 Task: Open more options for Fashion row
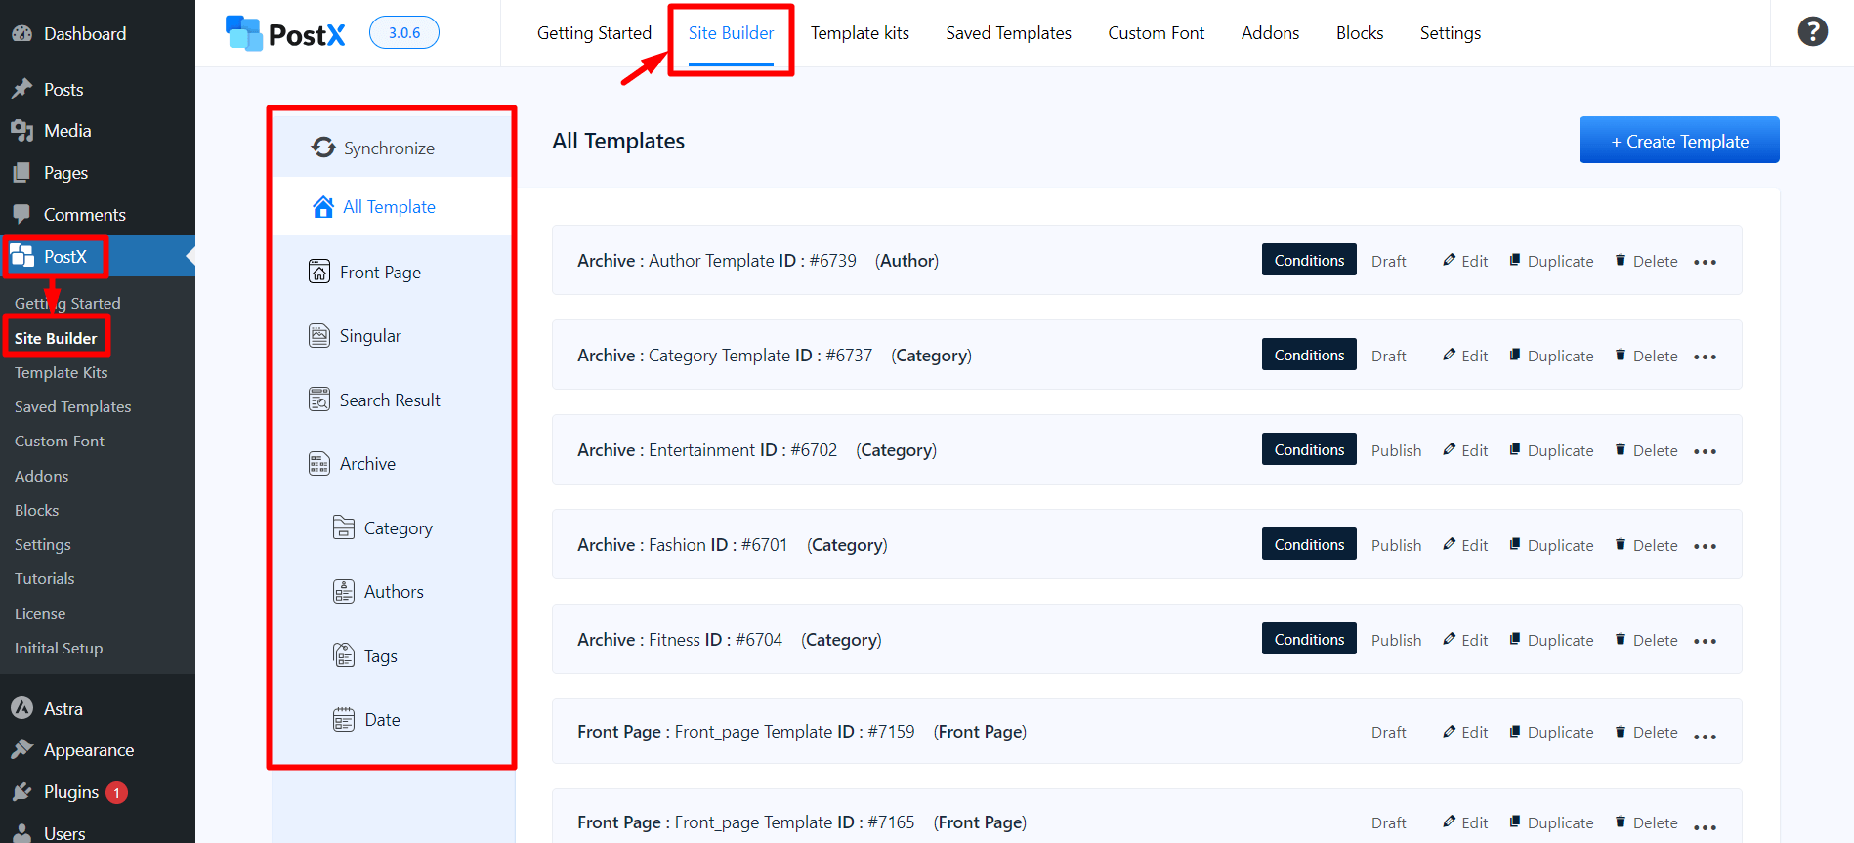click(x=1706, y=546)
